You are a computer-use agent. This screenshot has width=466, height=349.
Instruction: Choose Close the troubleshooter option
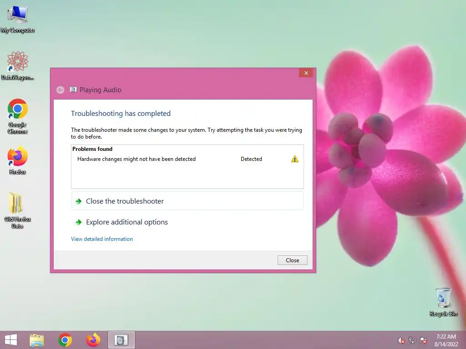pyautogui.click(x=187, y=201)
